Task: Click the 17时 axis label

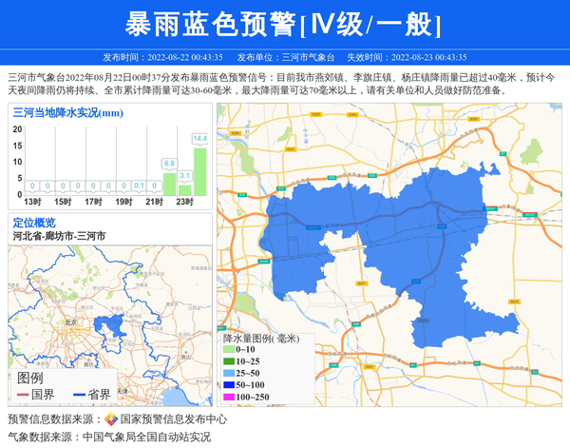Action: [93, 202]
